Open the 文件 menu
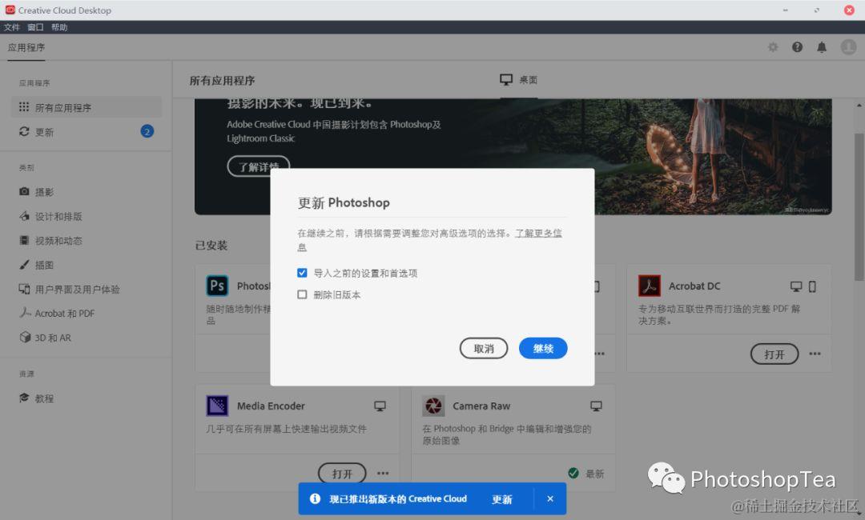The height and width of the screenshot is (520, 865). (x=11, y=27)
